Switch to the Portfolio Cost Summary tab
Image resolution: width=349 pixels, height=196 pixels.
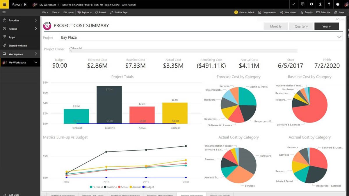63,195
